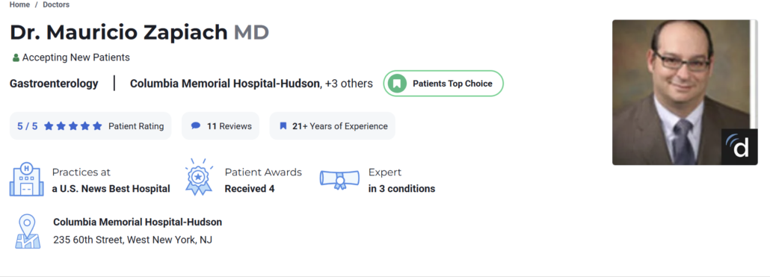Go to Home breadcrumb
This screenshot has height=277, width=770.
(x=19, y=5)
